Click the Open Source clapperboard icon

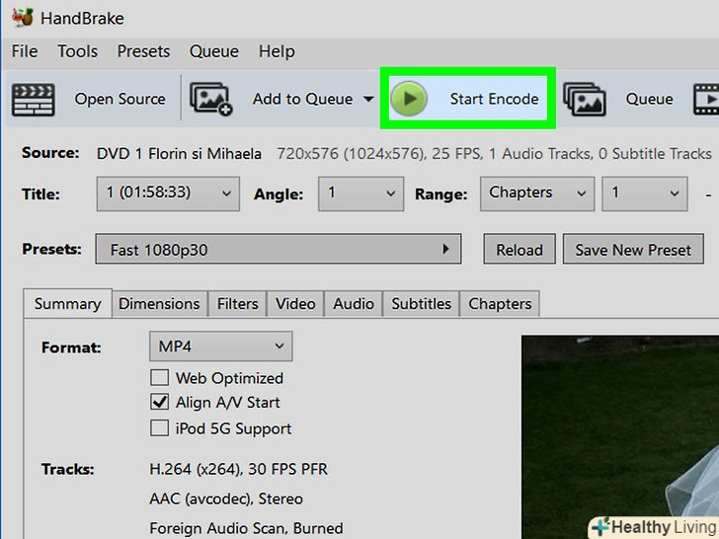(33, 100)
